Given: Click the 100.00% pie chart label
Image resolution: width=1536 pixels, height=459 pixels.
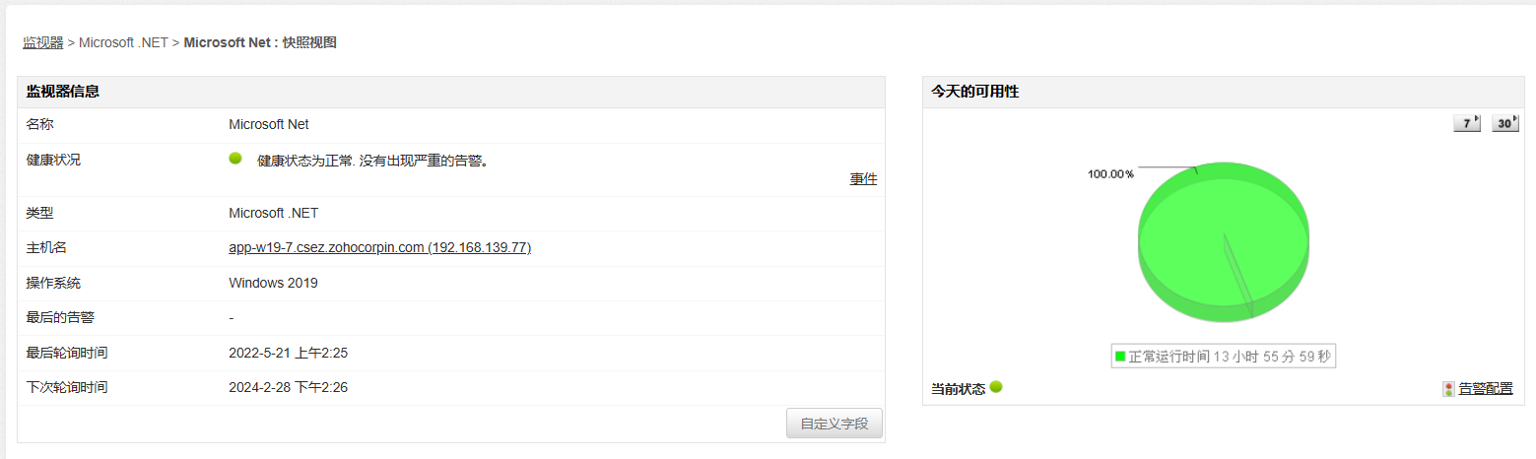Looking at the screenshot, I should click(x=1110, y=174).
